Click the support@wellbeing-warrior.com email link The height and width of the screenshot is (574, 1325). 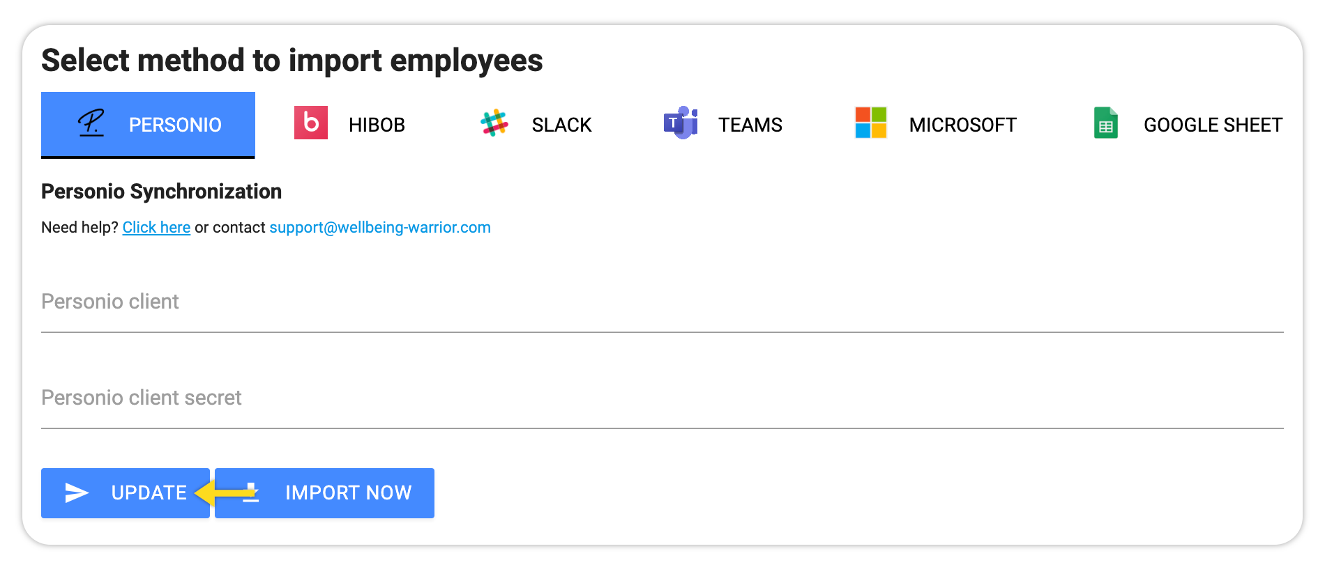(380, 228)
